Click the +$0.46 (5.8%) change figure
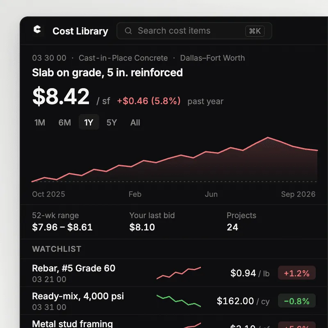The image size is (328, 328). click(x=149, y=101)
